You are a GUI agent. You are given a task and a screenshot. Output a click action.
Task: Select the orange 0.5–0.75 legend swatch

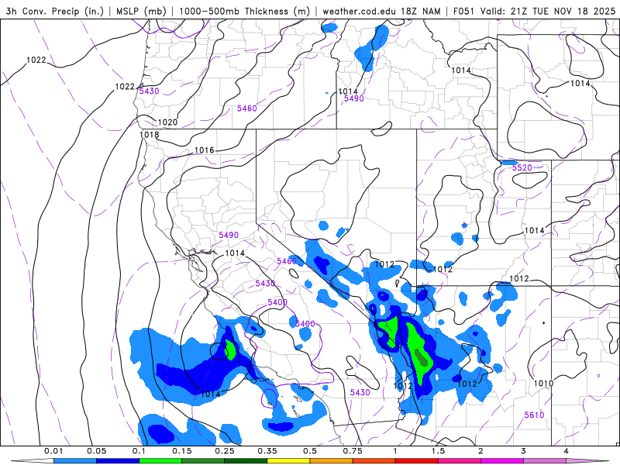(332, 461)
